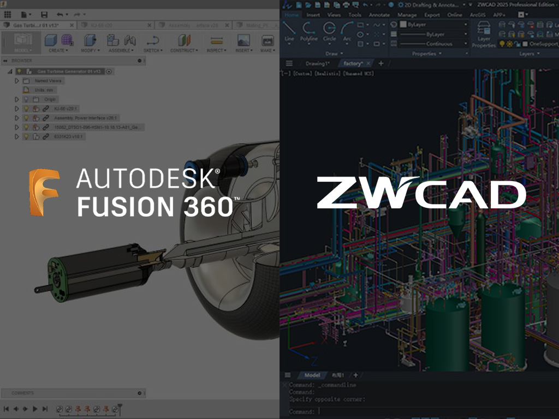Select the Polyline draw tool
This screenshot has height=419, width=559.
tap(308, 30)
